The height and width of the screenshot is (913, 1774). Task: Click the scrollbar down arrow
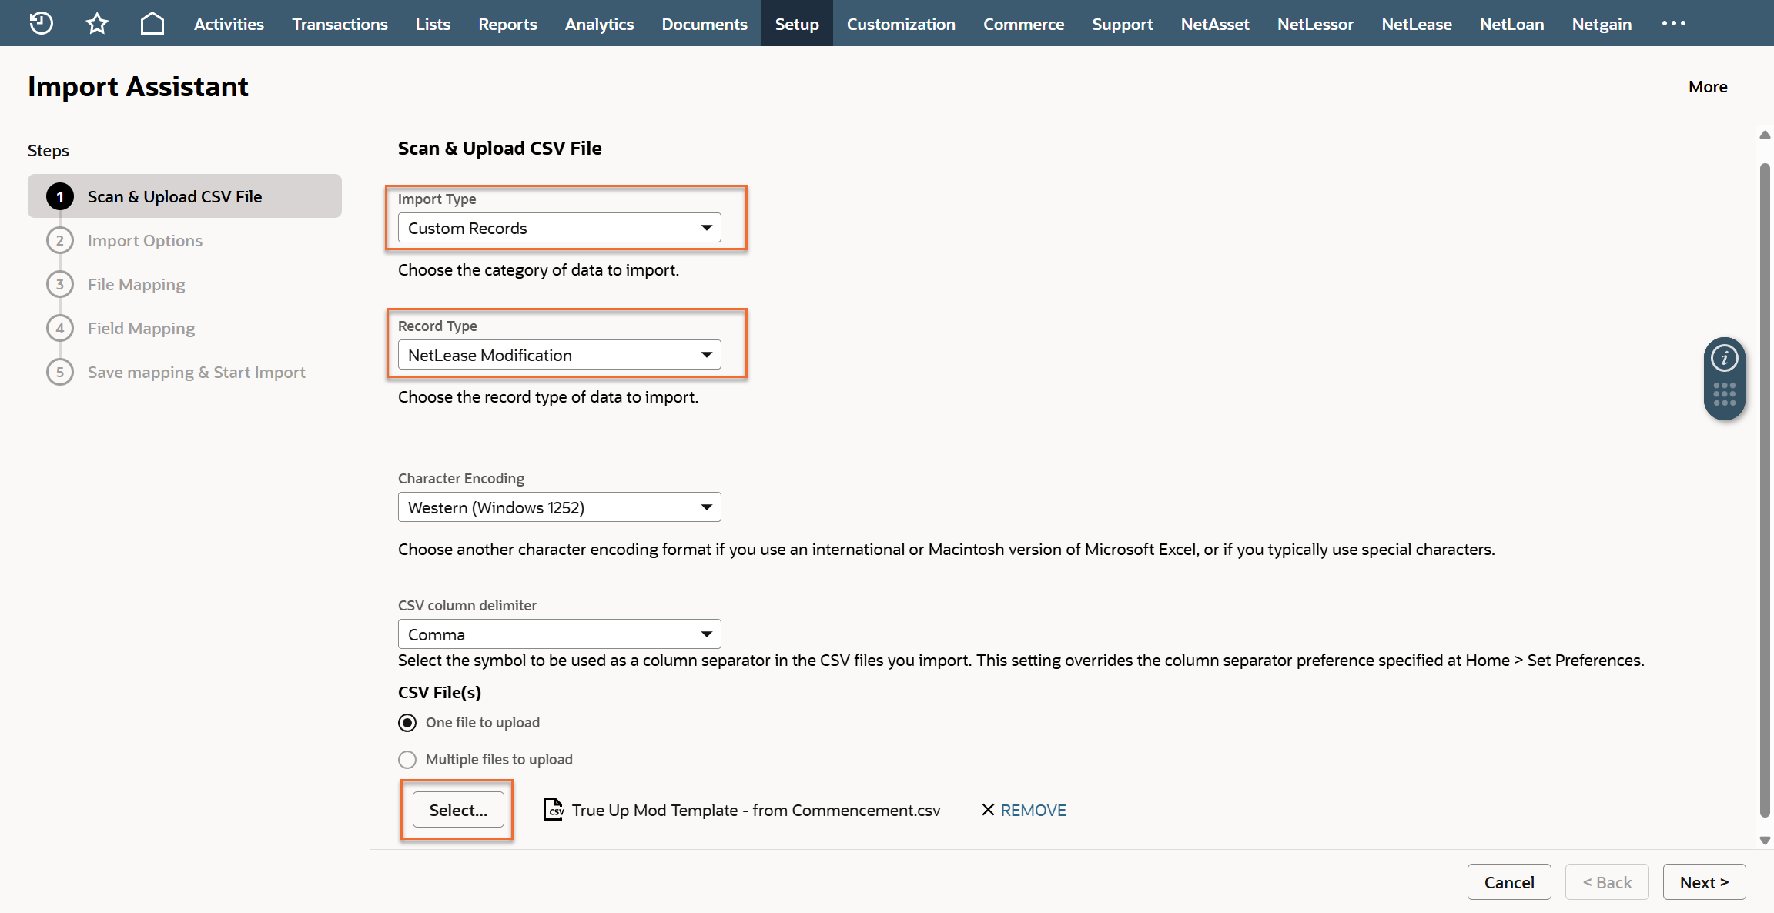point(1765,841)
